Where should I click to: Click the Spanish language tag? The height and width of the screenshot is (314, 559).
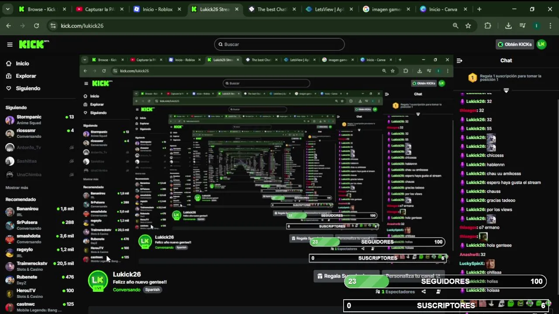[152, 290]
